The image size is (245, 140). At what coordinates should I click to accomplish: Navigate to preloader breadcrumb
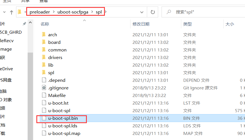point(40,12)
